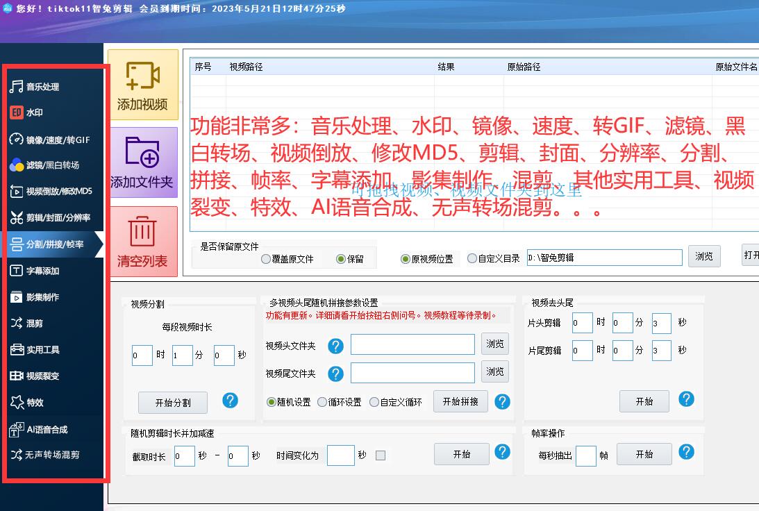Click the 添加文件夹 add folder button
Image resolution: width=759 pixels, height=511 pixels.
coord(143,162)
